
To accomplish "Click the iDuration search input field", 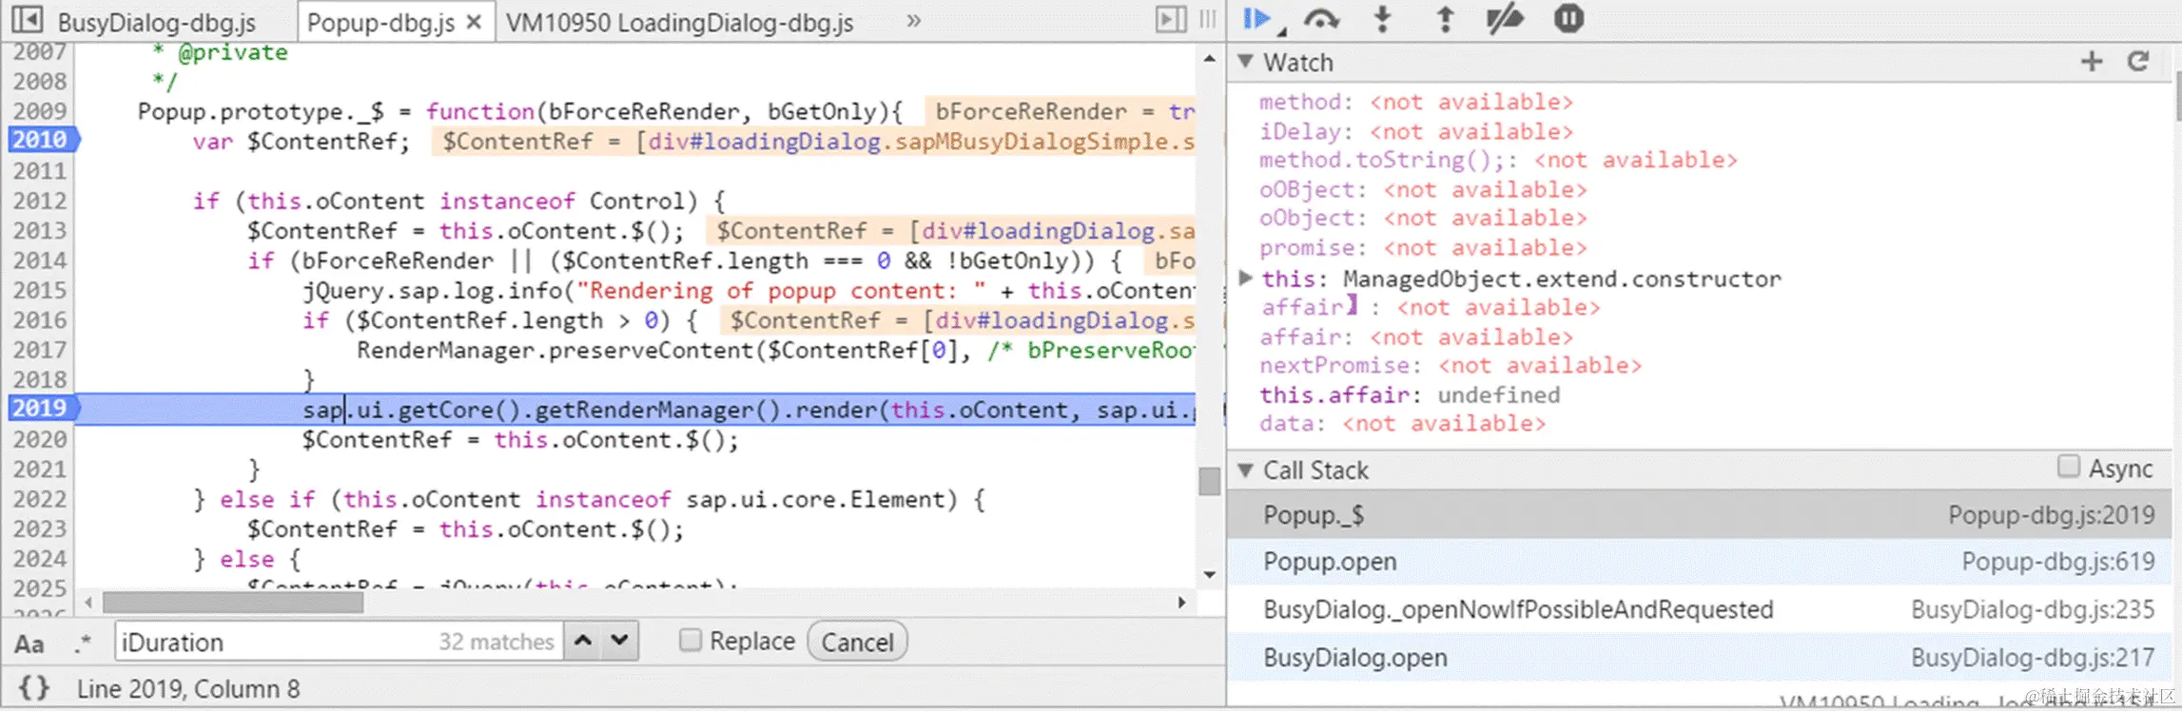I will point(338,642).
